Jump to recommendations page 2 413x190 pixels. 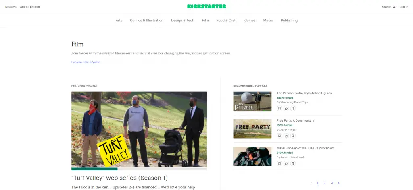pos(325,183)
